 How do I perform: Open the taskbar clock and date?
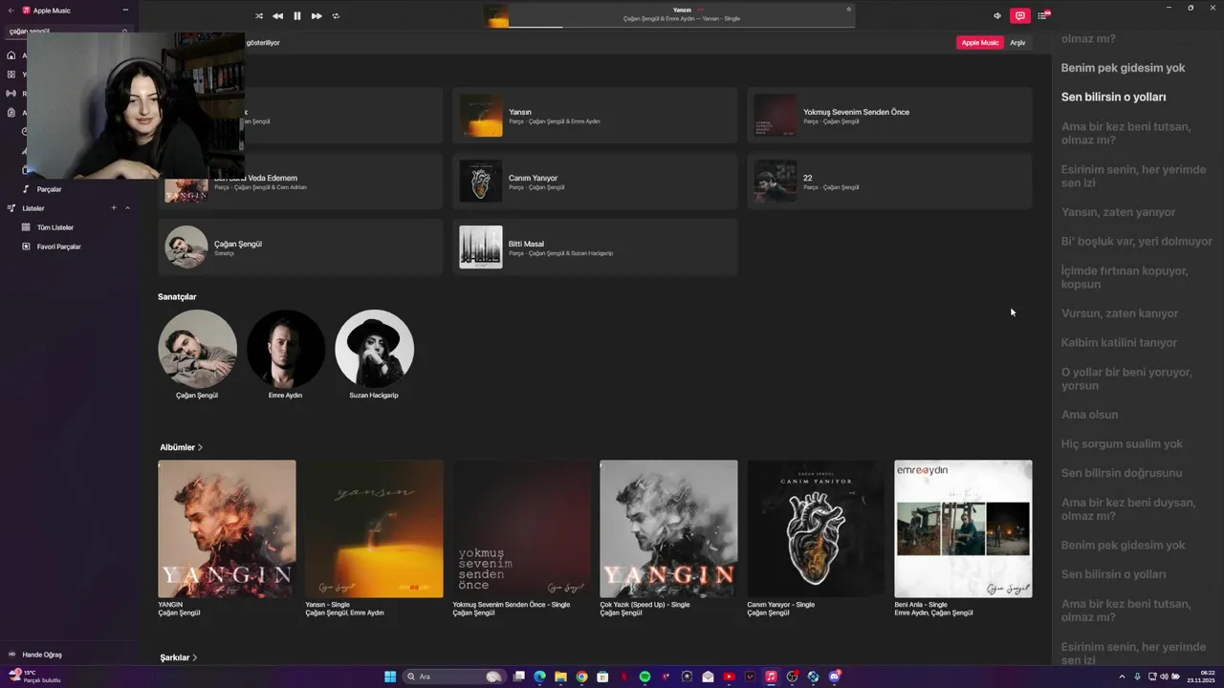(x=1201, y=677)
